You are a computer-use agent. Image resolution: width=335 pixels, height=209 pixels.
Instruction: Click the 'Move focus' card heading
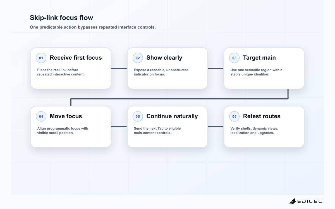(x=66, y=116)
